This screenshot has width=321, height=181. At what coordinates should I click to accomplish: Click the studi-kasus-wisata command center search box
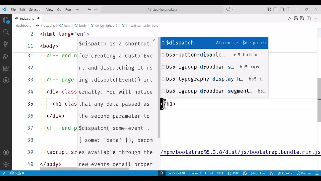pyautogui.click(x=162, y=9)
